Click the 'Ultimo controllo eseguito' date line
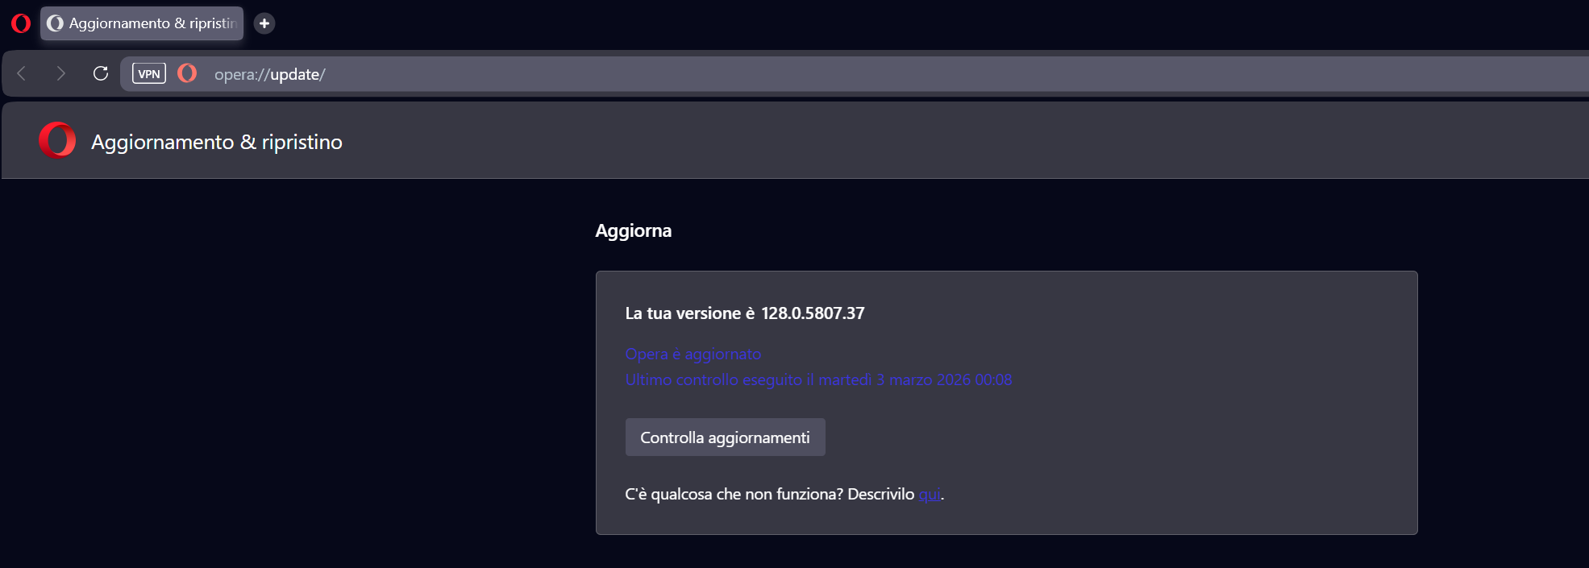Viewport: 1589px width, 568px height. coord(818,379)
